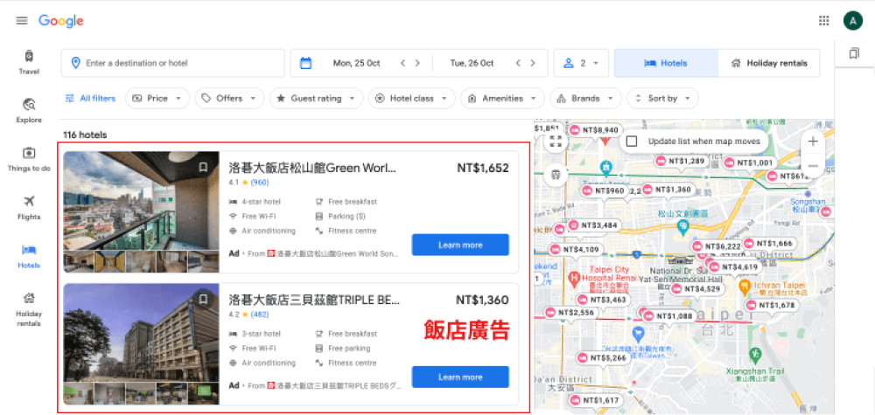875x415 pixels.
Task: Open the Amenities filter dropdown
Action: coord(502,98)
